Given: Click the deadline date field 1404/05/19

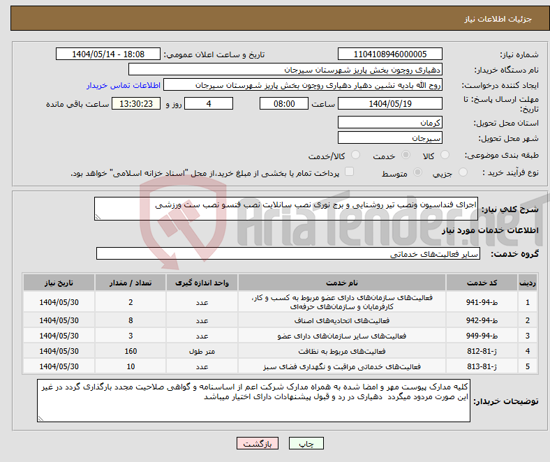Looking at the screenshot, I should [x=390, y=103].
